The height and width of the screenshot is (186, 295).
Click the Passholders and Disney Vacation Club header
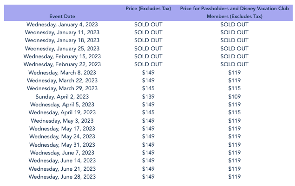[x=235, y=12]
